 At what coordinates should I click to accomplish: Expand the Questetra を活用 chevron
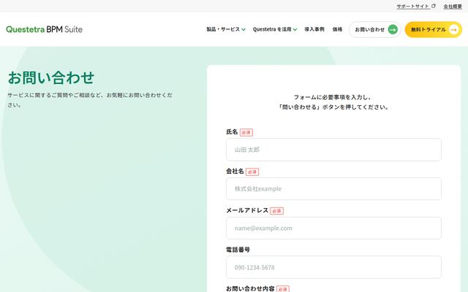pos(295,29)
